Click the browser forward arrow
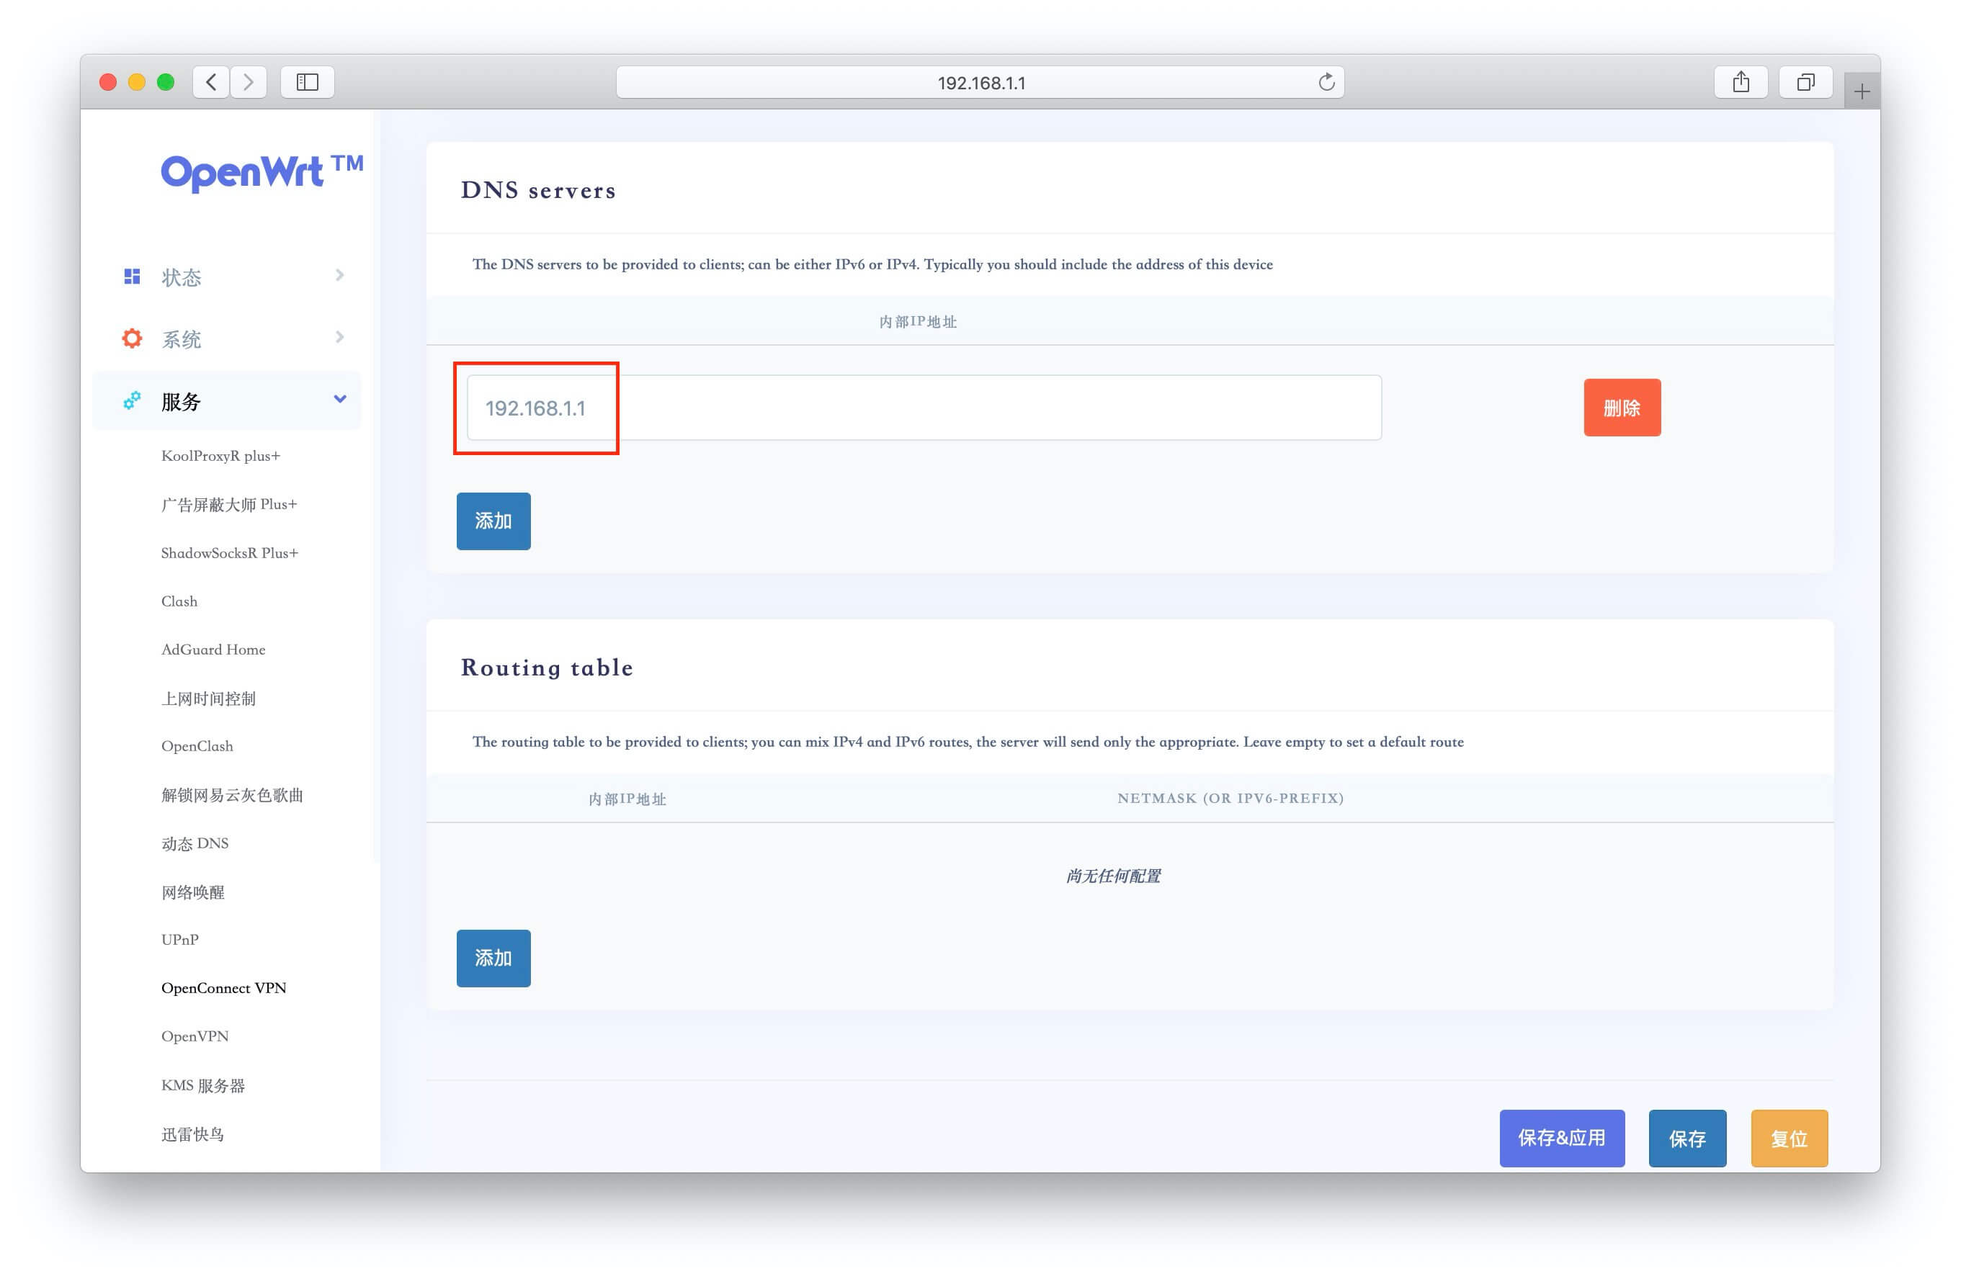Image resolution: width=1961 pixels, height=1279 pixels. coord(248,82)
